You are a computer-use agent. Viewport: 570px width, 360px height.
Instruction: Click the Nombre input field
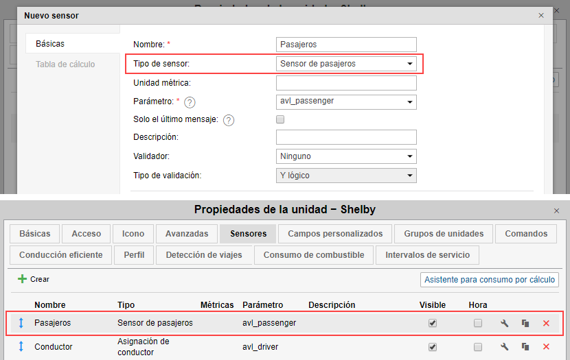pos(346,45)
